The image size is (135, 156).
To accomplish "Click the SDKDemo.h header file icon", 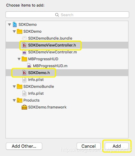I will tap(24, 73).
